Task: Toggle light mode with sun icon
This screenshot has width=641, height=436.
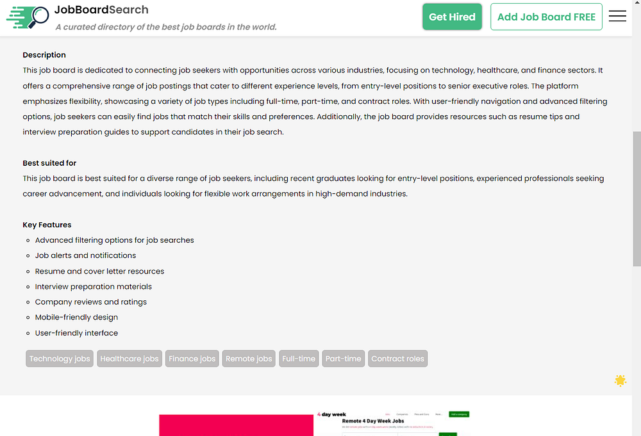Action: tap(620, 380)
